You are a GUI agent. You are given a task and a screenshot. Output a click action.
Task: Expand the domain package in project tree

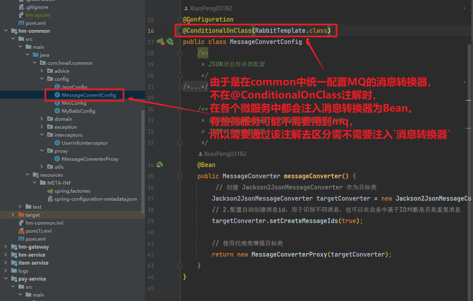42,119
